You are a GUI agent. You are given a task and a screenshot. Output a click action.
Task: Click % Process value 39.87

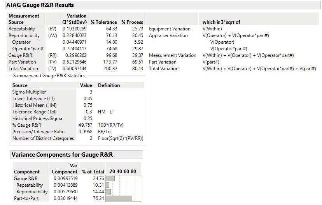tap(138, 55)
